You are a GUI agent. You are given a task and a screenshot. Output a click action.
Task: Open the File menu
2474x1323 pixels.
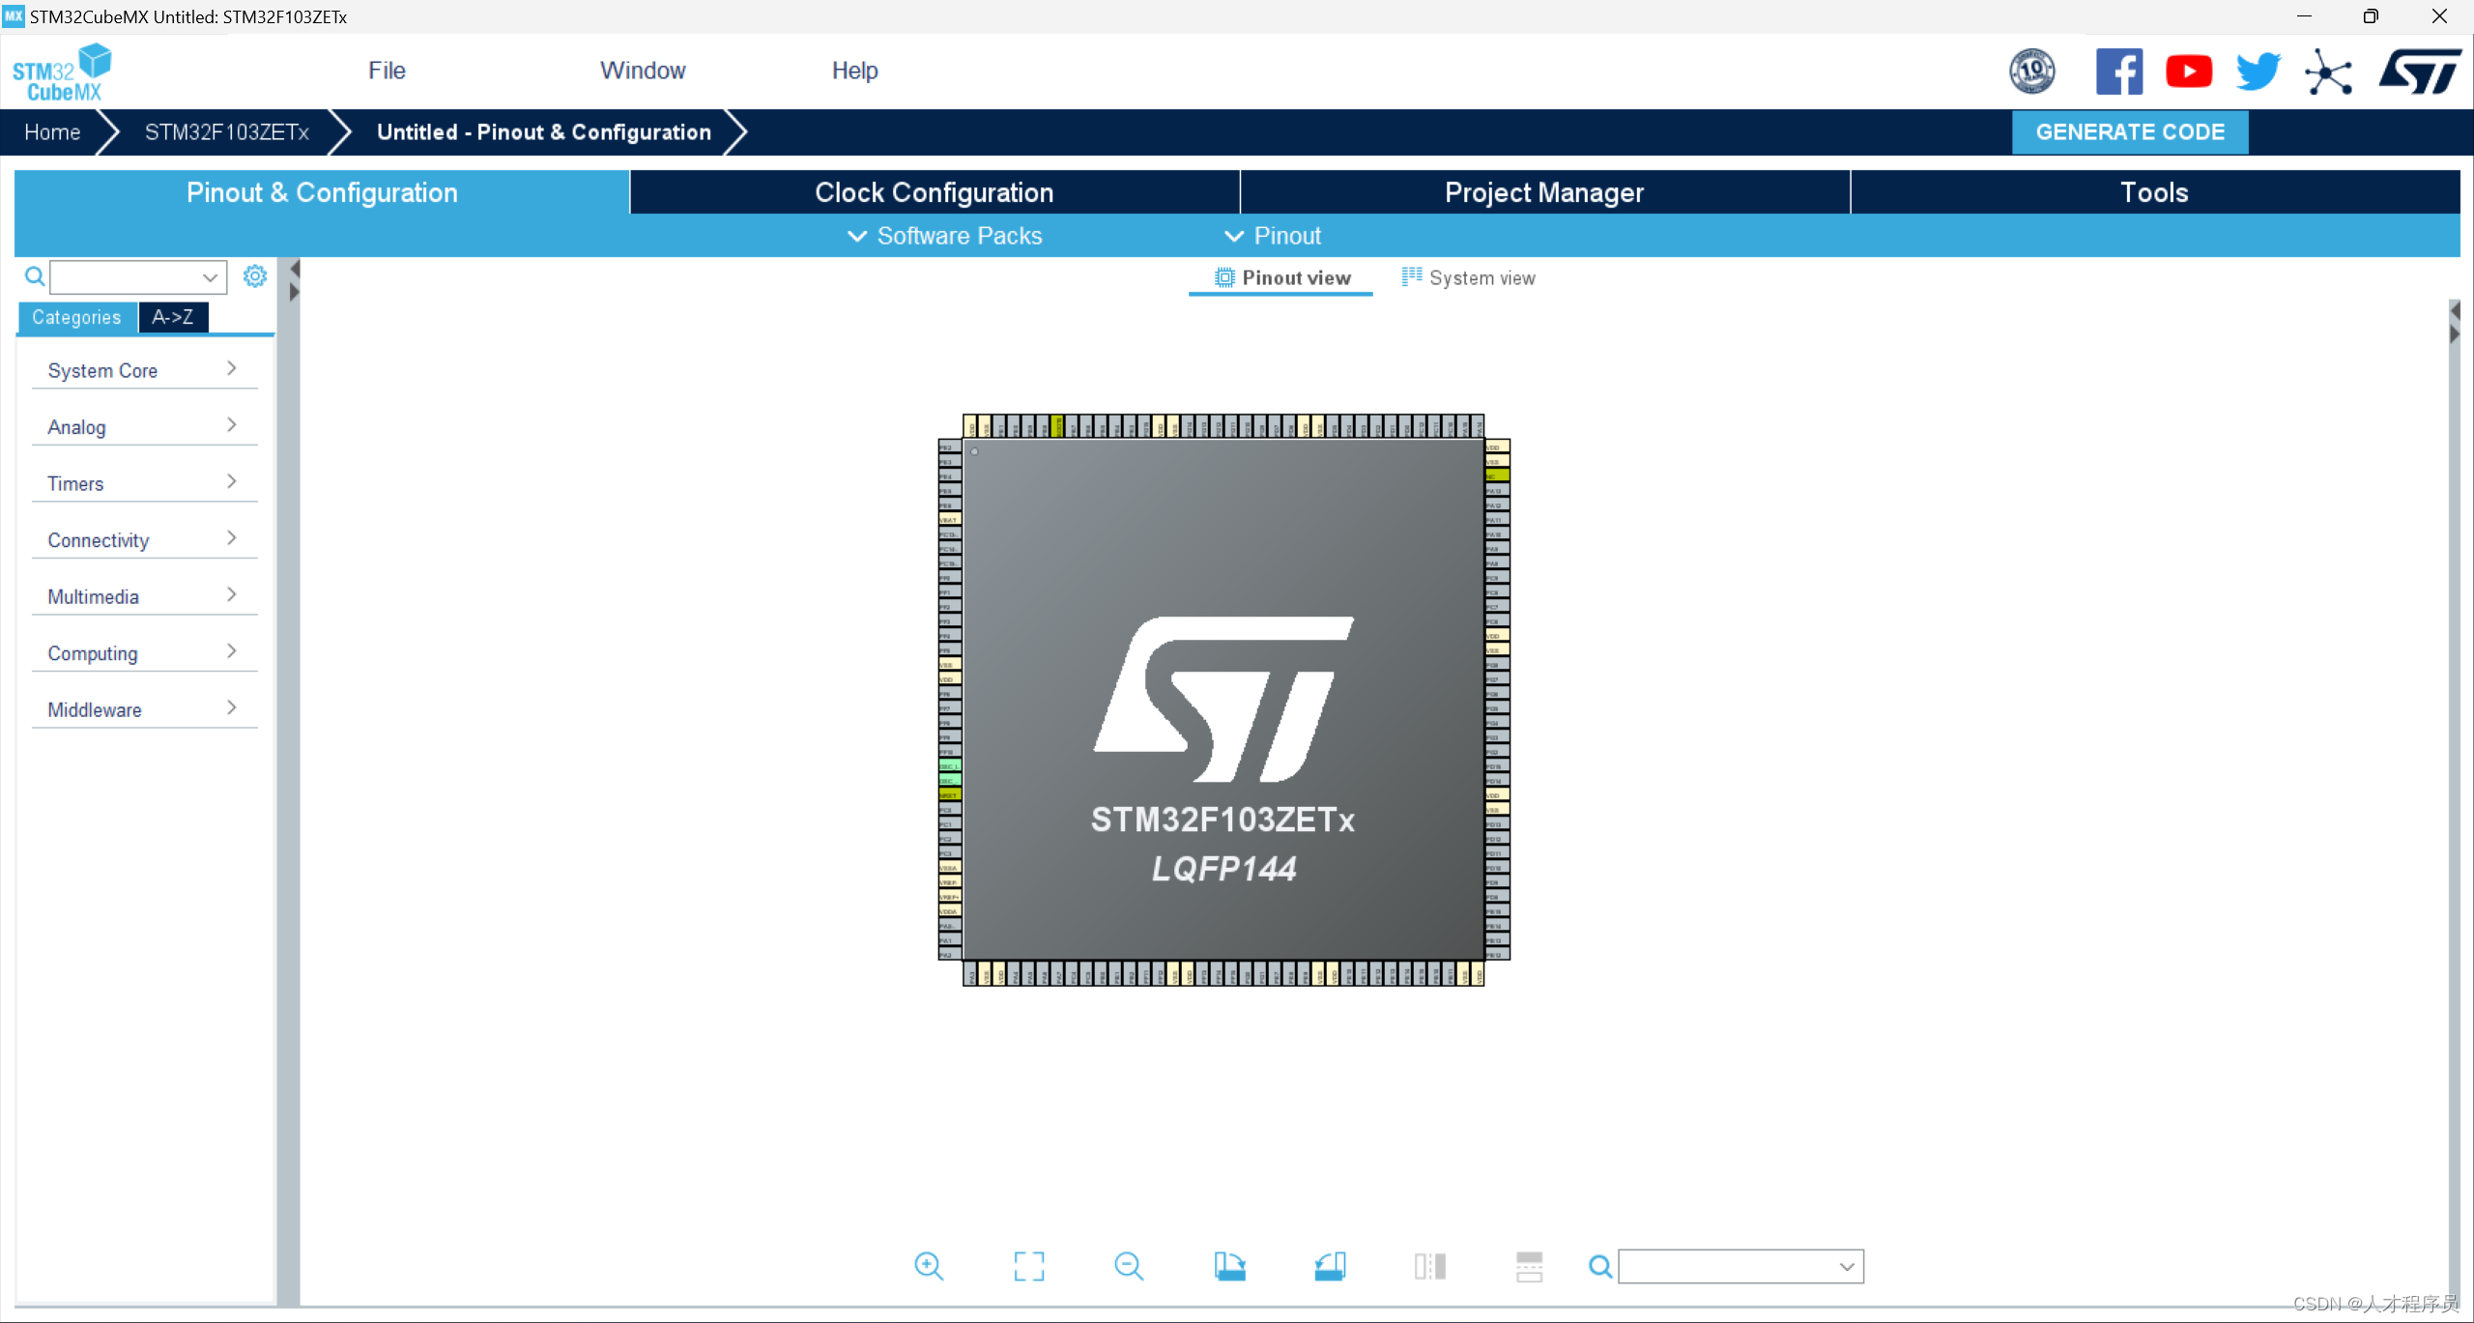coord(387,71)
